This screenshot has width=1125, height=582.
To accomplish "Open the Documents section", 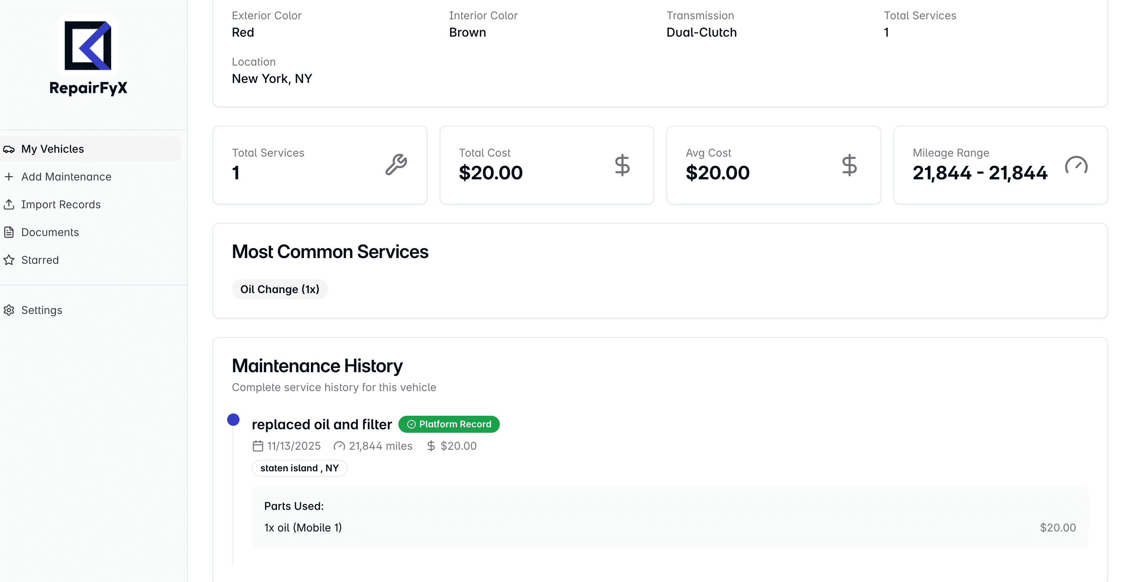I will [90, 232].
